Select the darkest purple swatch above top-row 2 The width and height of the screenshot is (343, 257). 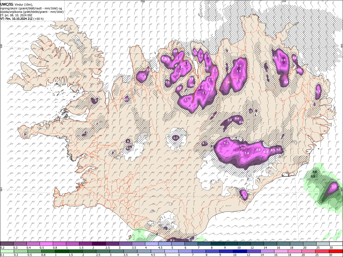coord(99,244)
